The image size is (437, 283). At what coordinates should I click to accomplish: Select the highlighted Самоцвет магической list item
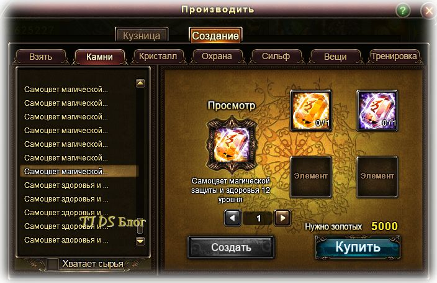(79, 171)
